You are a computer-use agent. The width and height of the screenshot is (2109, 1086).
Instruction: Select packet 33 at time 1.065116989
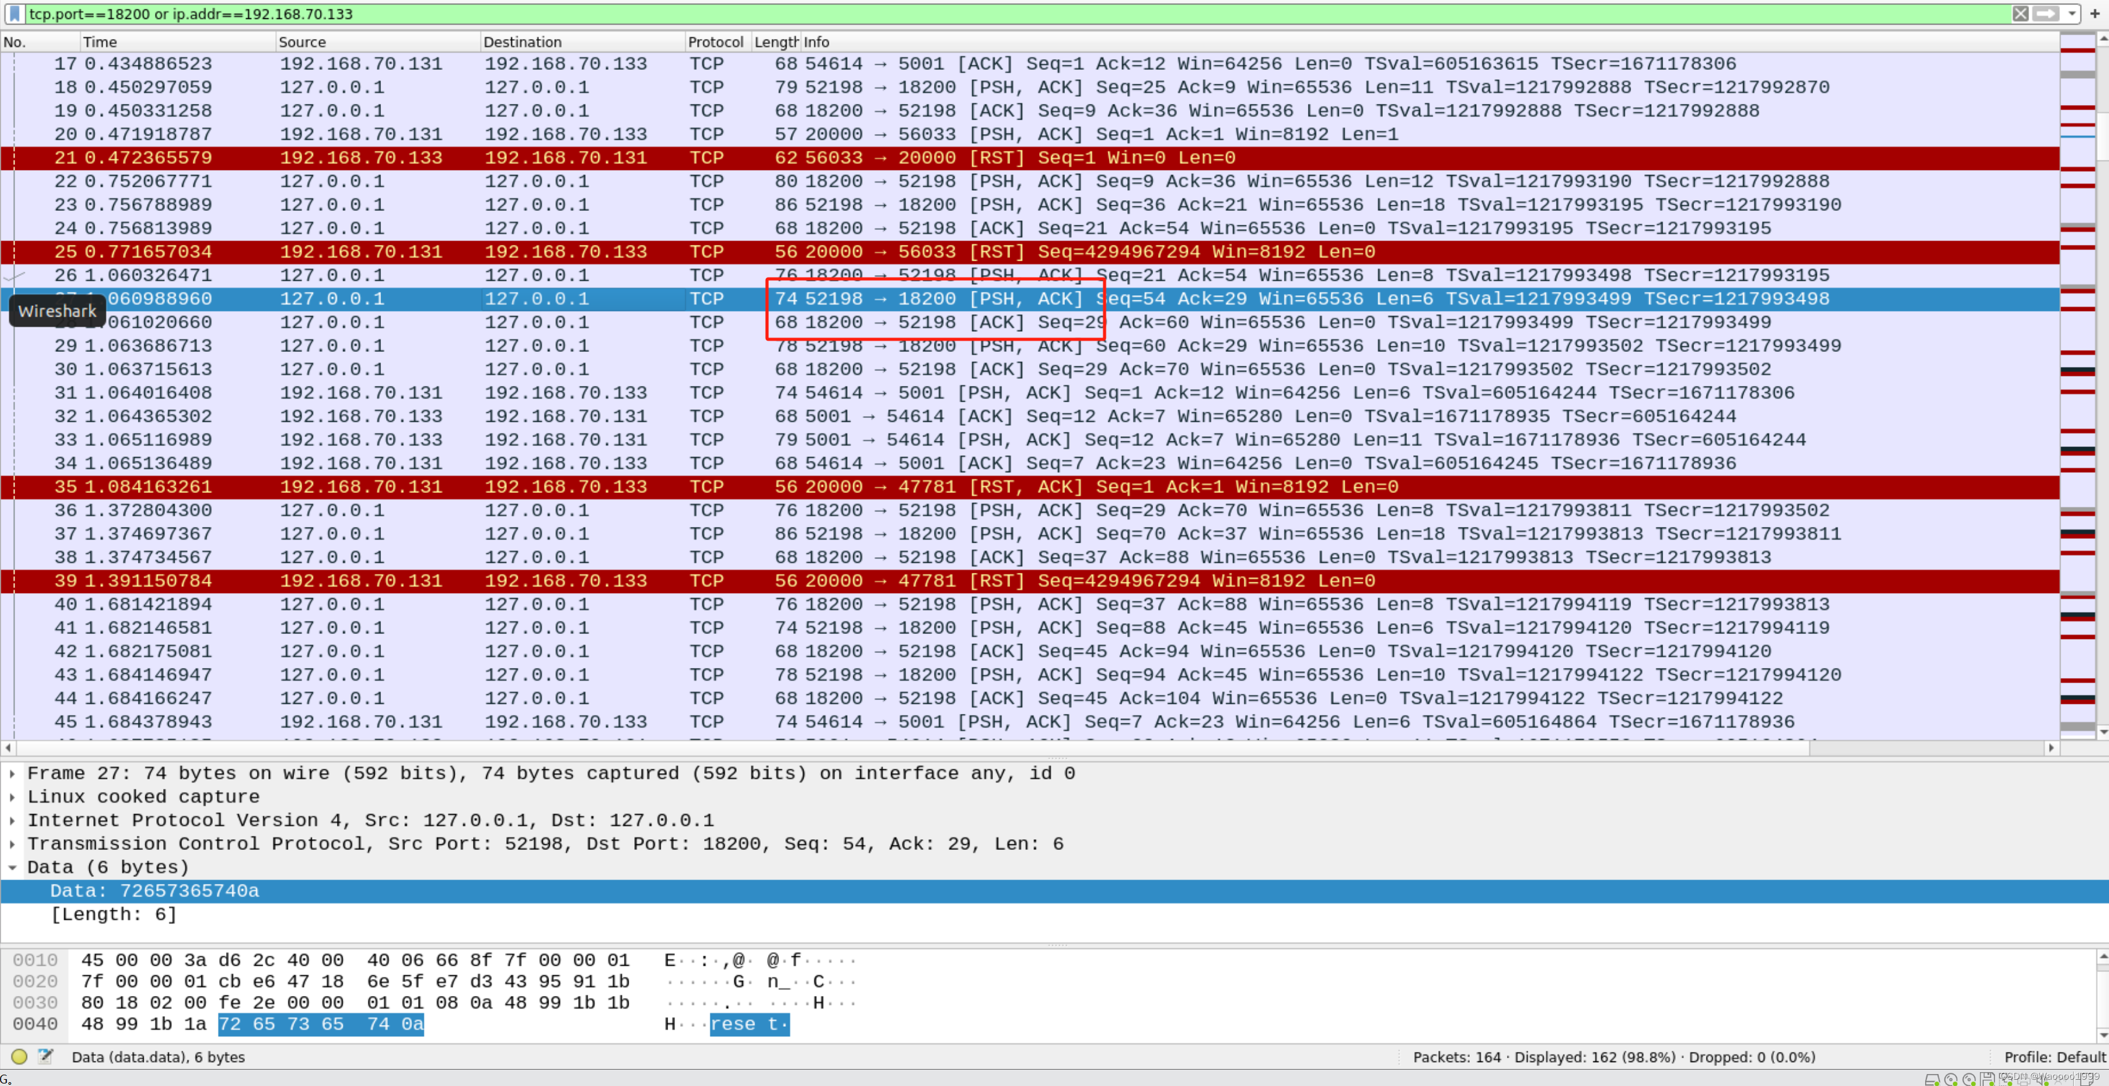[x=1030, y=440]
